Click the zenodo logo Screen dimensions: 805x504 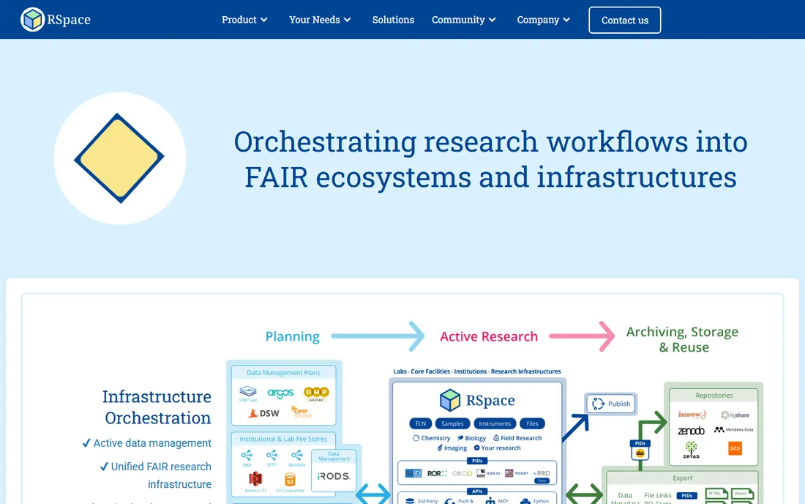691,431
